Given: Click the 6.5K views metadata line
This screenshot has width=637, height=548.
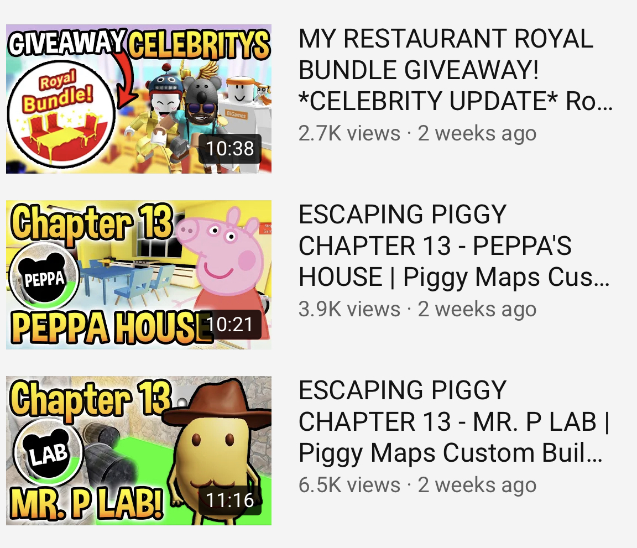Looking at the screenshot, I should point(417,486).
